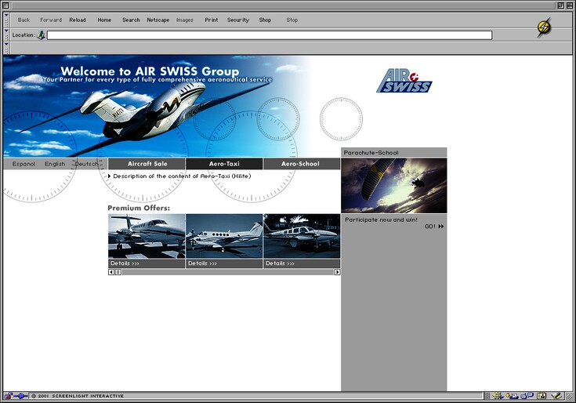Click the GO! link in Parachute-School panel

pyautogui.click(x=434, y=227)
